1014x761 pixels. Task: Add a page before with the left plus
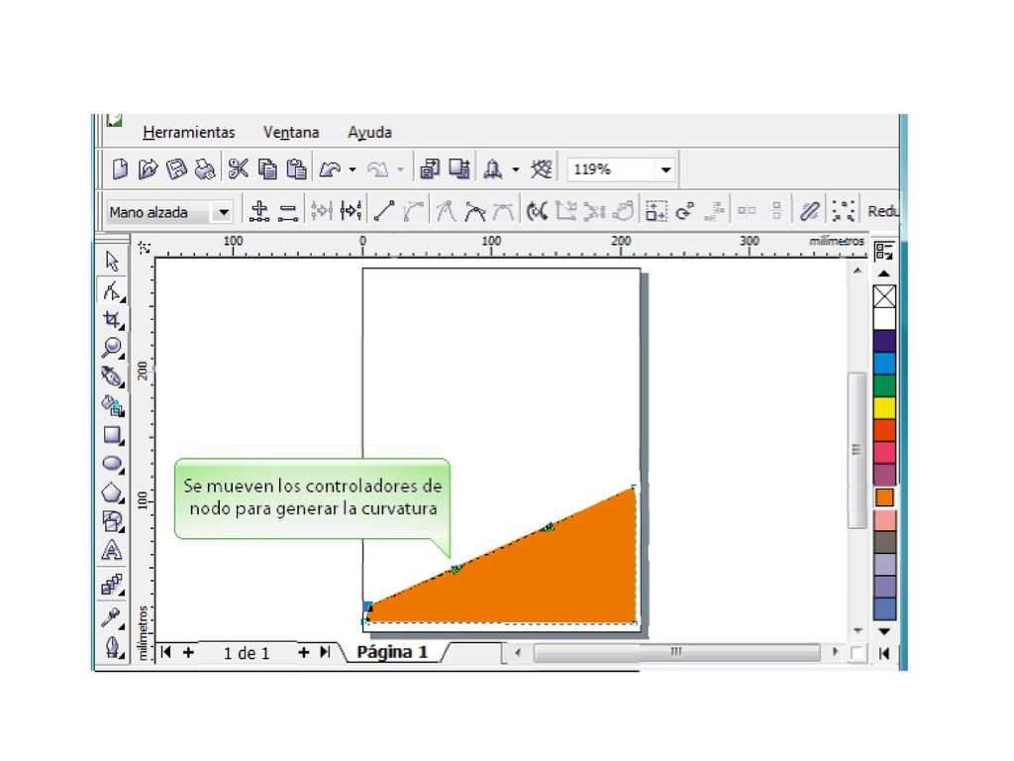click(188, 652)
